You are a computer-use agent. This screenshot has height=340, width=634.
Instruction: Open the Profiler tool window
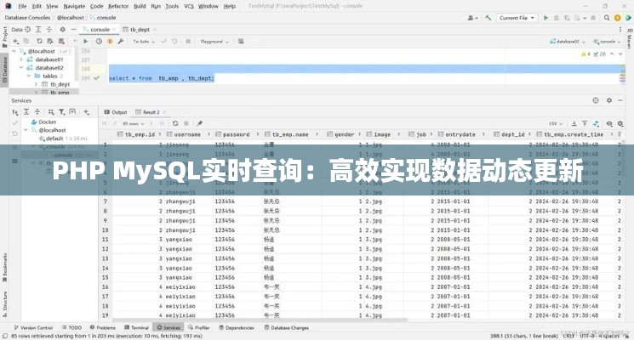[199, 327]
